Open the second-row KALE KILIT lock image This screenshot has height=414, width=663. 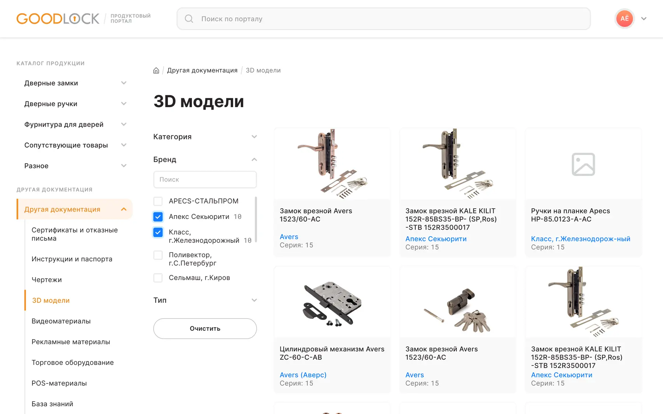[x=583, y=302]
